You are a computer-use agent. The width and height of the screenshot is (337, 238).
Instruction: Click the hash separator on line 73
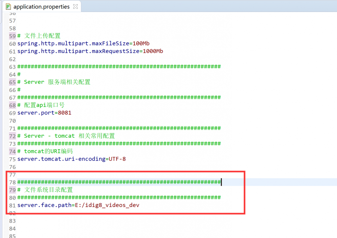pyautogui.click(x=119, y=143)
